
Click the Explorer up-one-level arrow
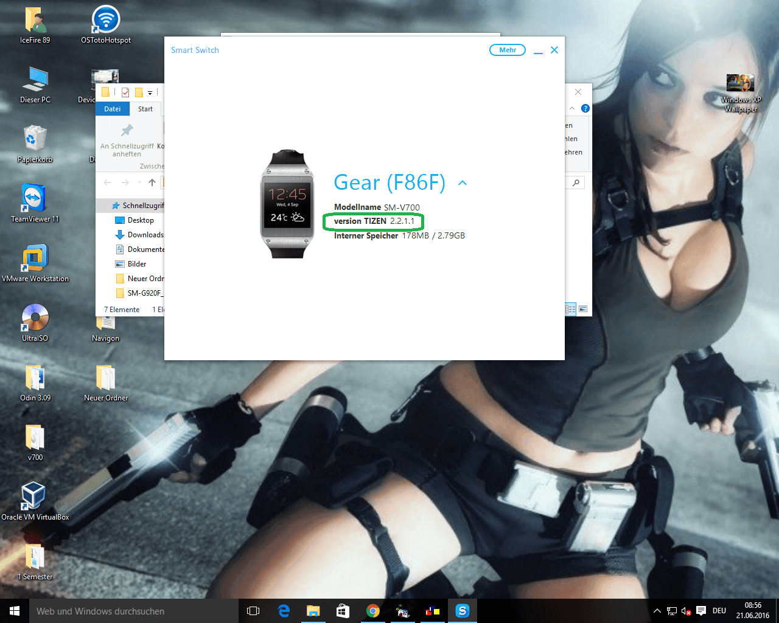tap(152, 183)
